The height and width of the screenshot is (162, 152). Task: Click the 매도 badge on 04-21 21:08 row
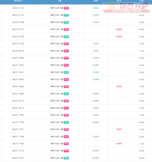click(66, 22)
